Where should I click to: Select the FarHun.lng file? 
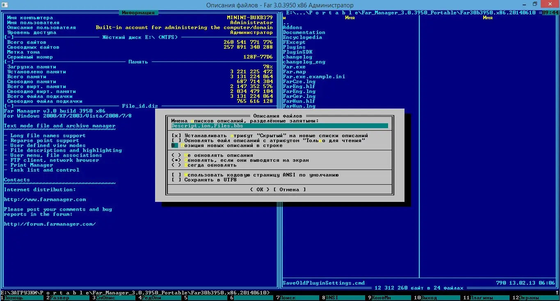299,106
